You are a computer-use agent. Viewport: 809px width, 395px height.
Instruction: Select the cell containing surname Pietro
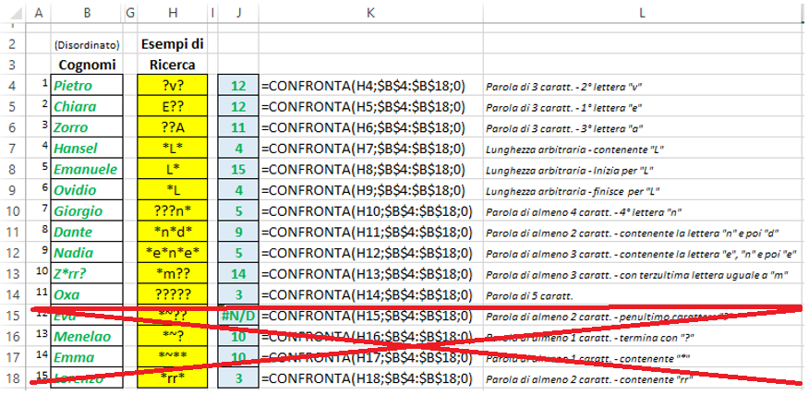87,86
